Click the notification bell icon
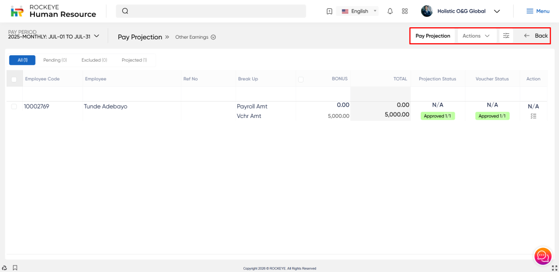The image size is (559, 272). coord(390,11)
